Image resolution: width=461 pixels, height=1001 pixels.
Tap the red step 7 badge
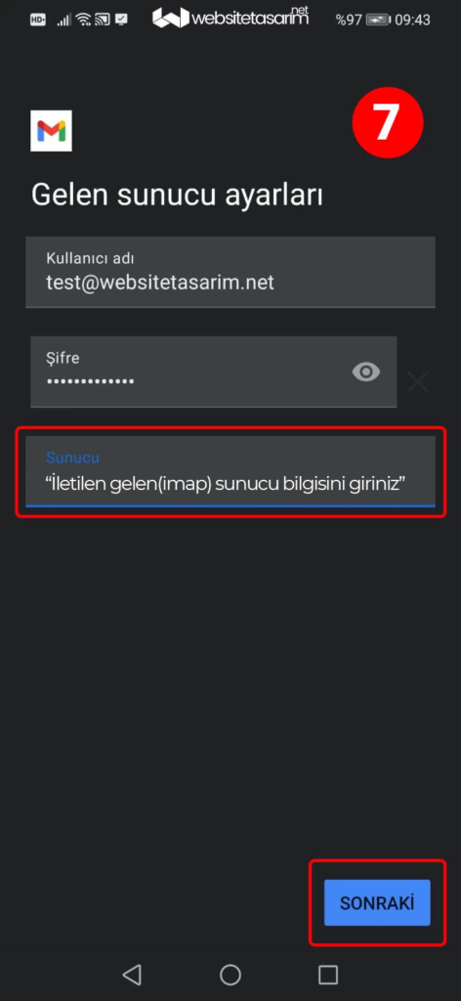coord(388,122)
